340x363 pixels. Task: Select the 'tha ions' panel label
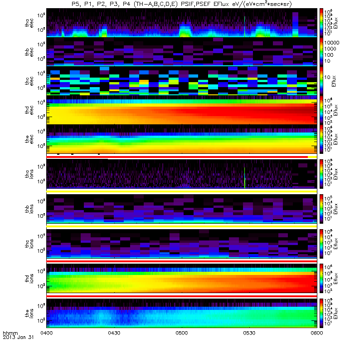click(29, 174)
